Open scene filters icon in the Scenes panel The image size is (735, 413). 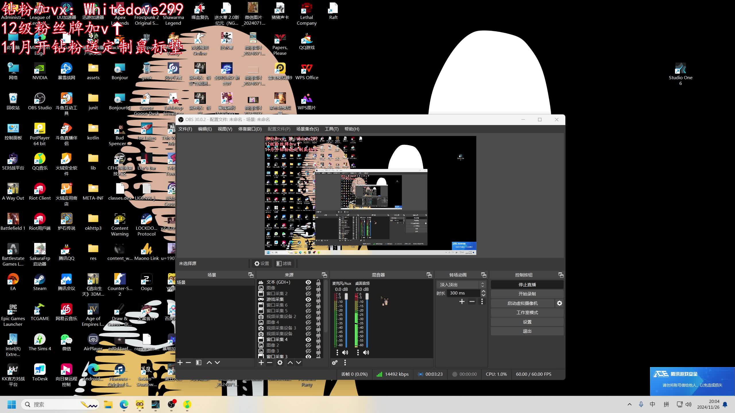[x=199, y=363]
